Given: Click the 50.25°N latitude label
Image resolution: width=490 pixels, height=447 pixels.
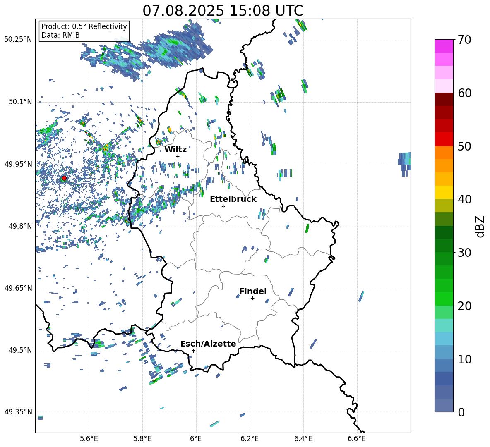Looking at the screenshot, I should (18, 40).
